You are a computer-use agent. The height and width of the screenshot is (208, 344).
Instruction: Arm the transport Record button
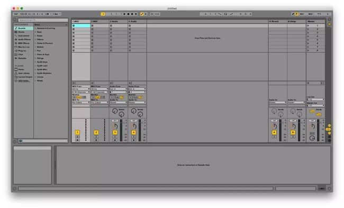point(132,14)
